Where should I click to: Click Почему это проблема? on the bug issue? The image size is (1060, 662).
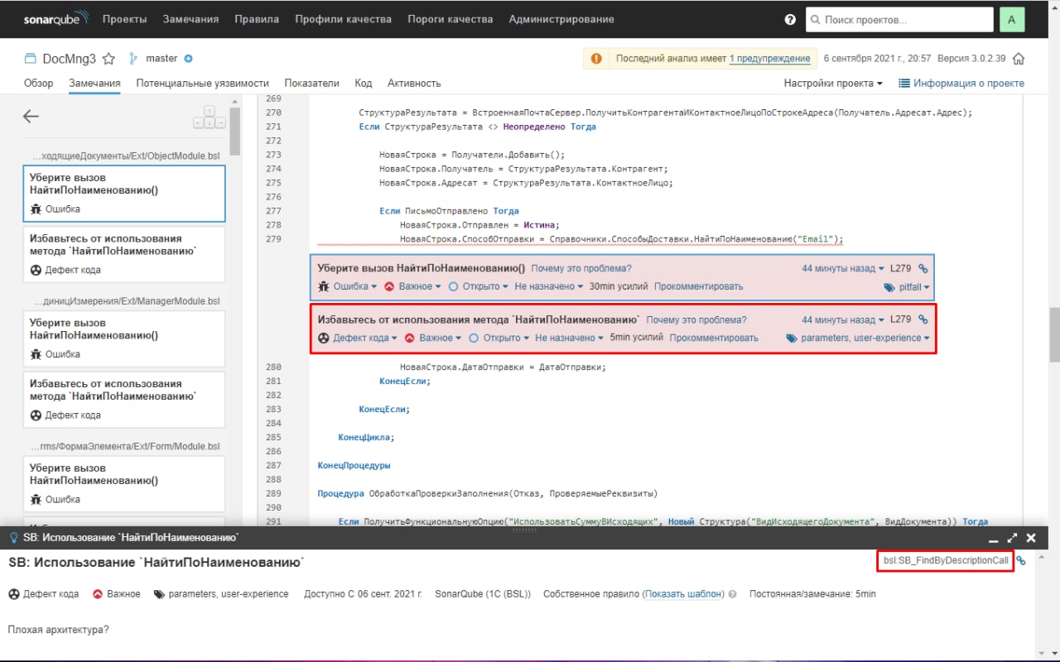tap(581, 268)
